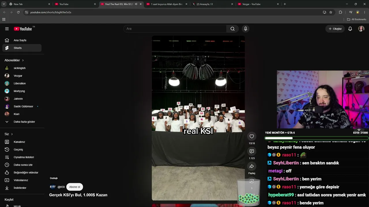Share the Short via Paylaş
This screenshot has height=207, width=369.
[x=252, y=166]
